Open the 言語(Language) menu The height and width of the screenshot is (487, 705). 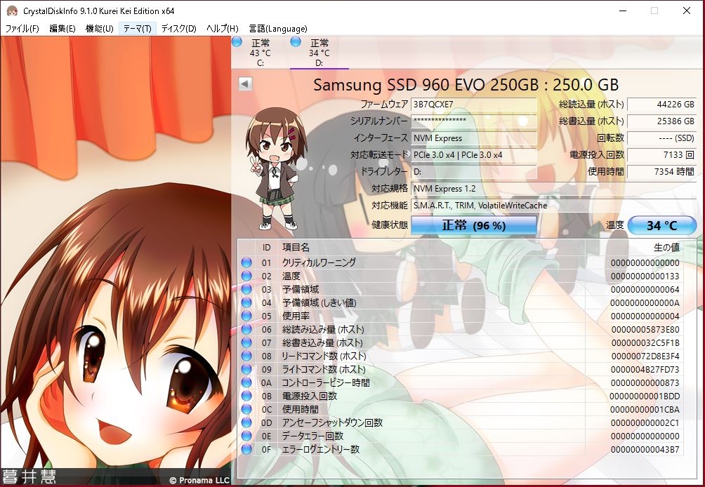coord(278,29)
